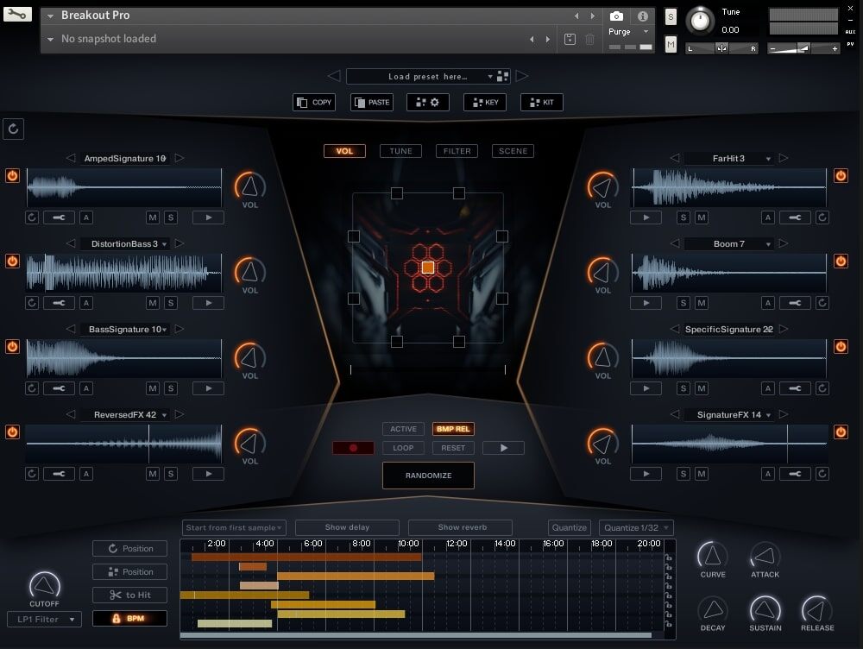Play the SignatureFX 14 sample
Image resolution: width=863 pixels, height=649 pixels.
(646, 473)
